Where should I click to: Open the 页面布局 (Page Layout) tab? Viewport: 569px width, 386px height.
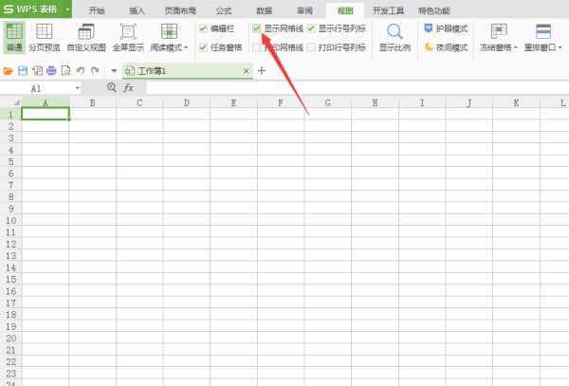tap(180, 10)
